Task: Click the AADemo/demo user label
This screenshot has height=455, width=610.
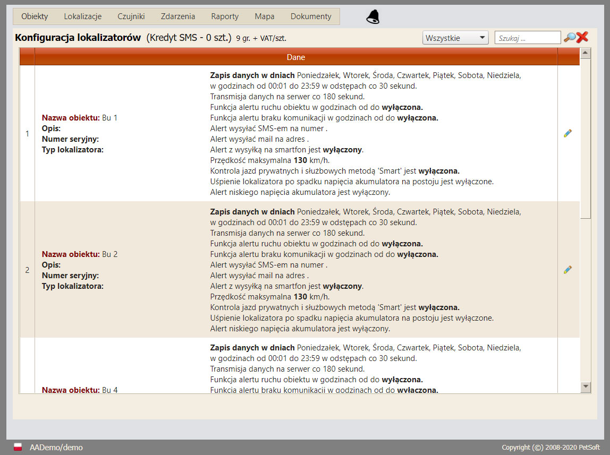Action: click(56, 447)
